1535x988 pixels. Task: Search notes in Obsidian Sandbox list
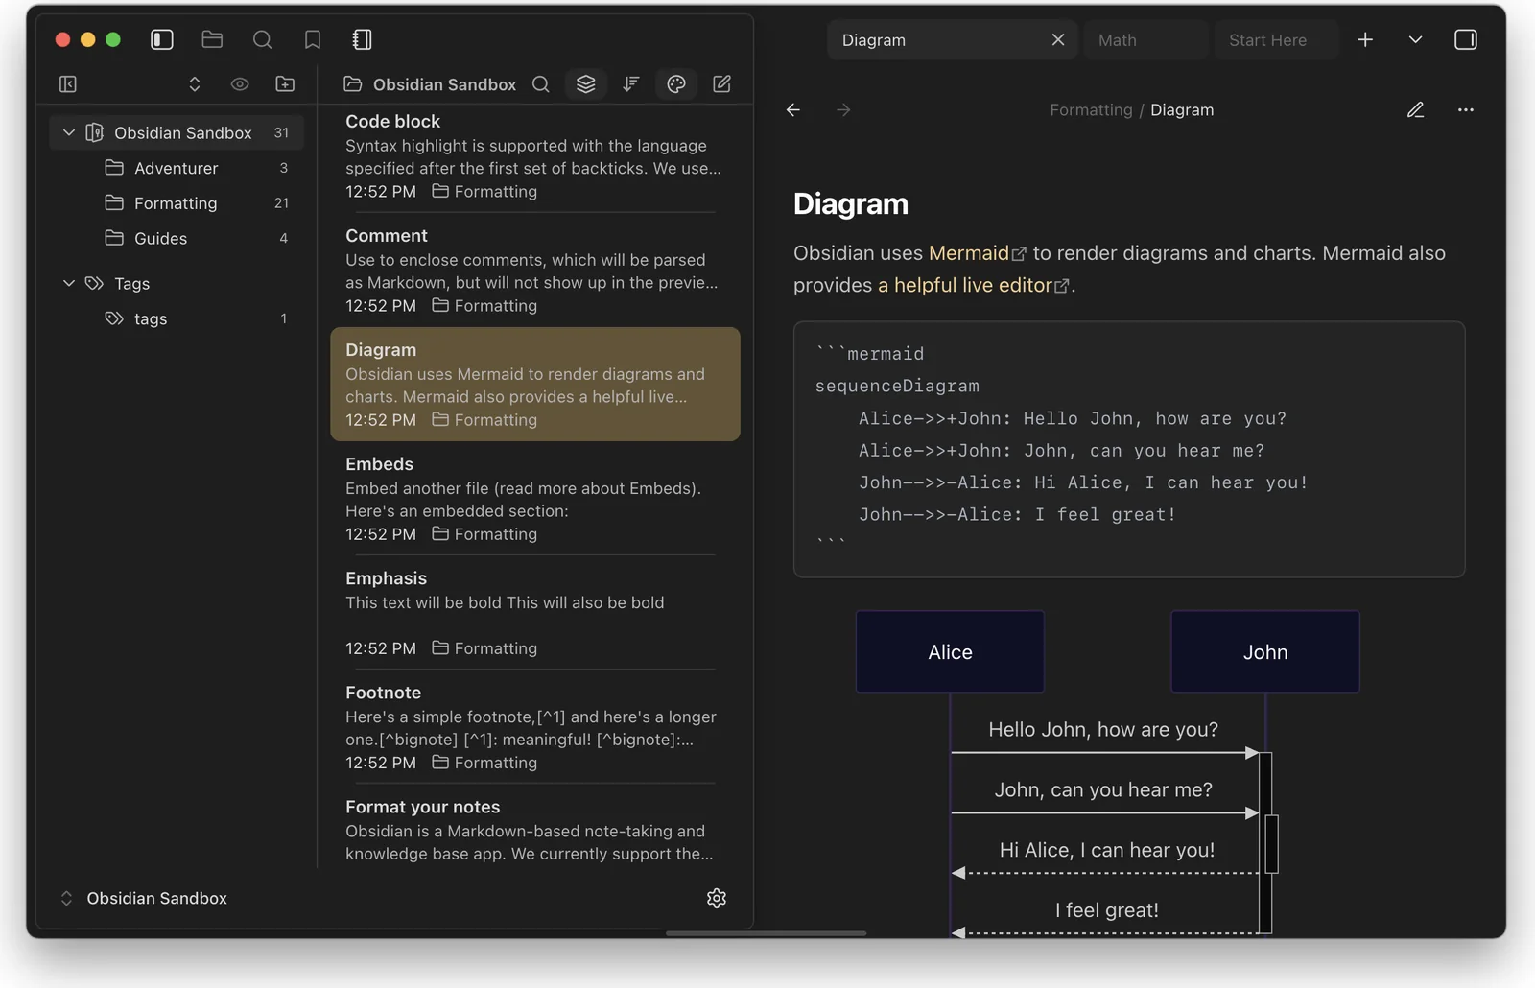[x=541, y=84]
